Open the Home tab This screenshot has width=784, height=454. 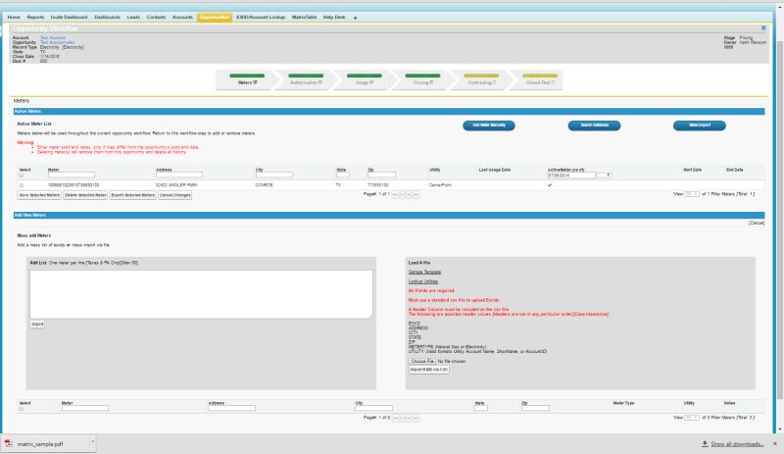pyautogui.click(x=14, y=17)
